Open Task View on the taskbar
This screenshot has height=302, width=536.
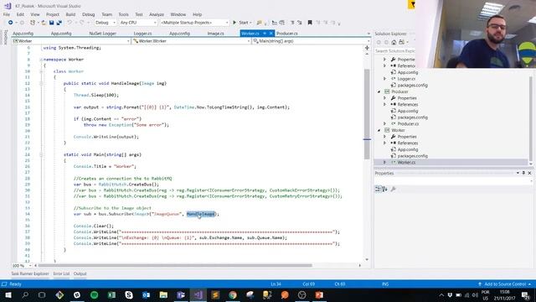(x=42, y=294)
